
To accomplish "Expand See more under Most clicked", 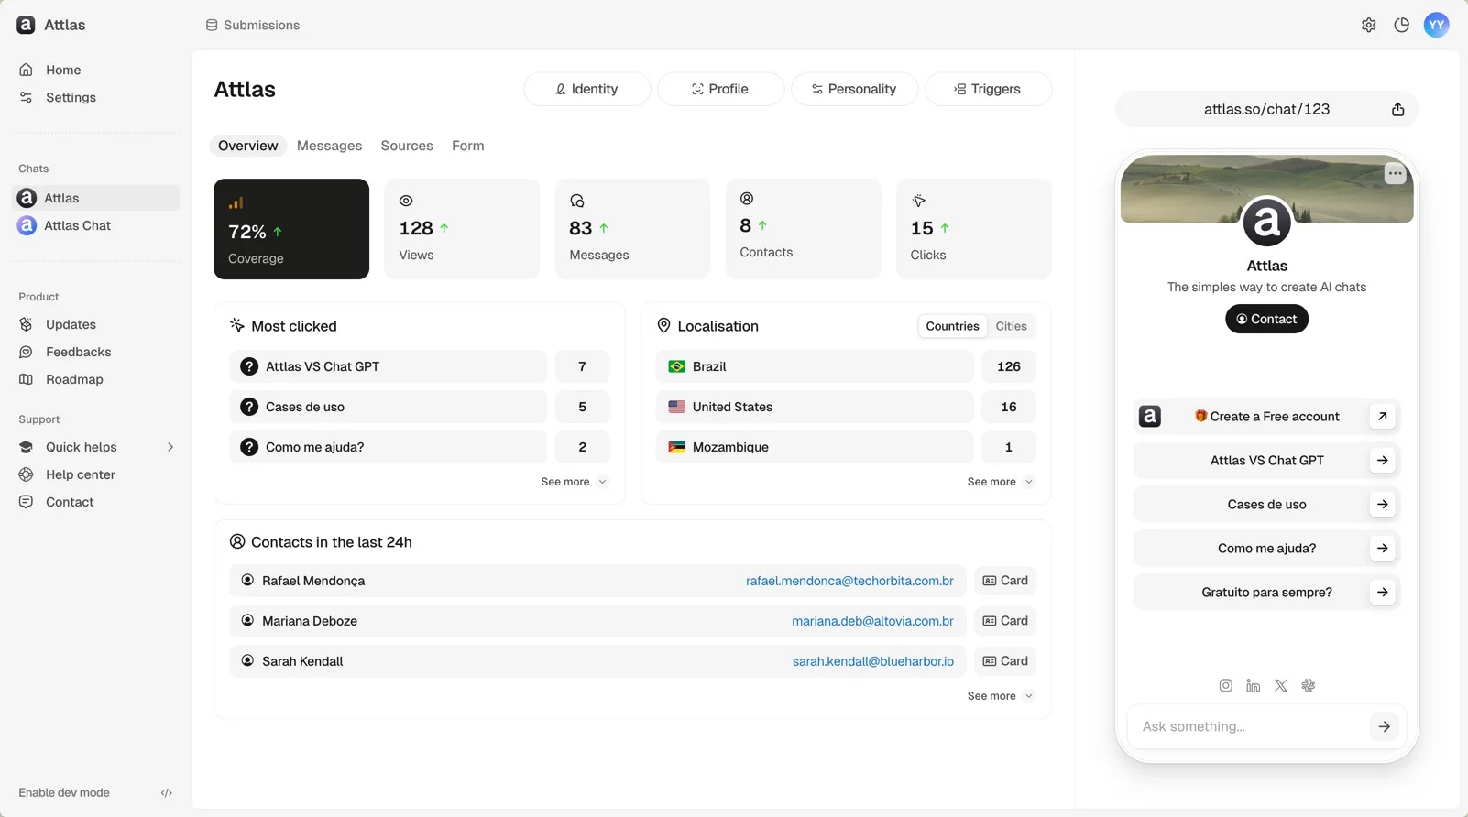I will [574, 482].
